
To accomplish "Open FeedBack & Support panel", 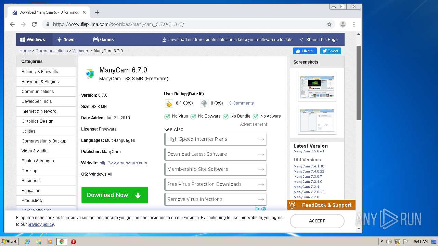I will [x=321, y=205].
